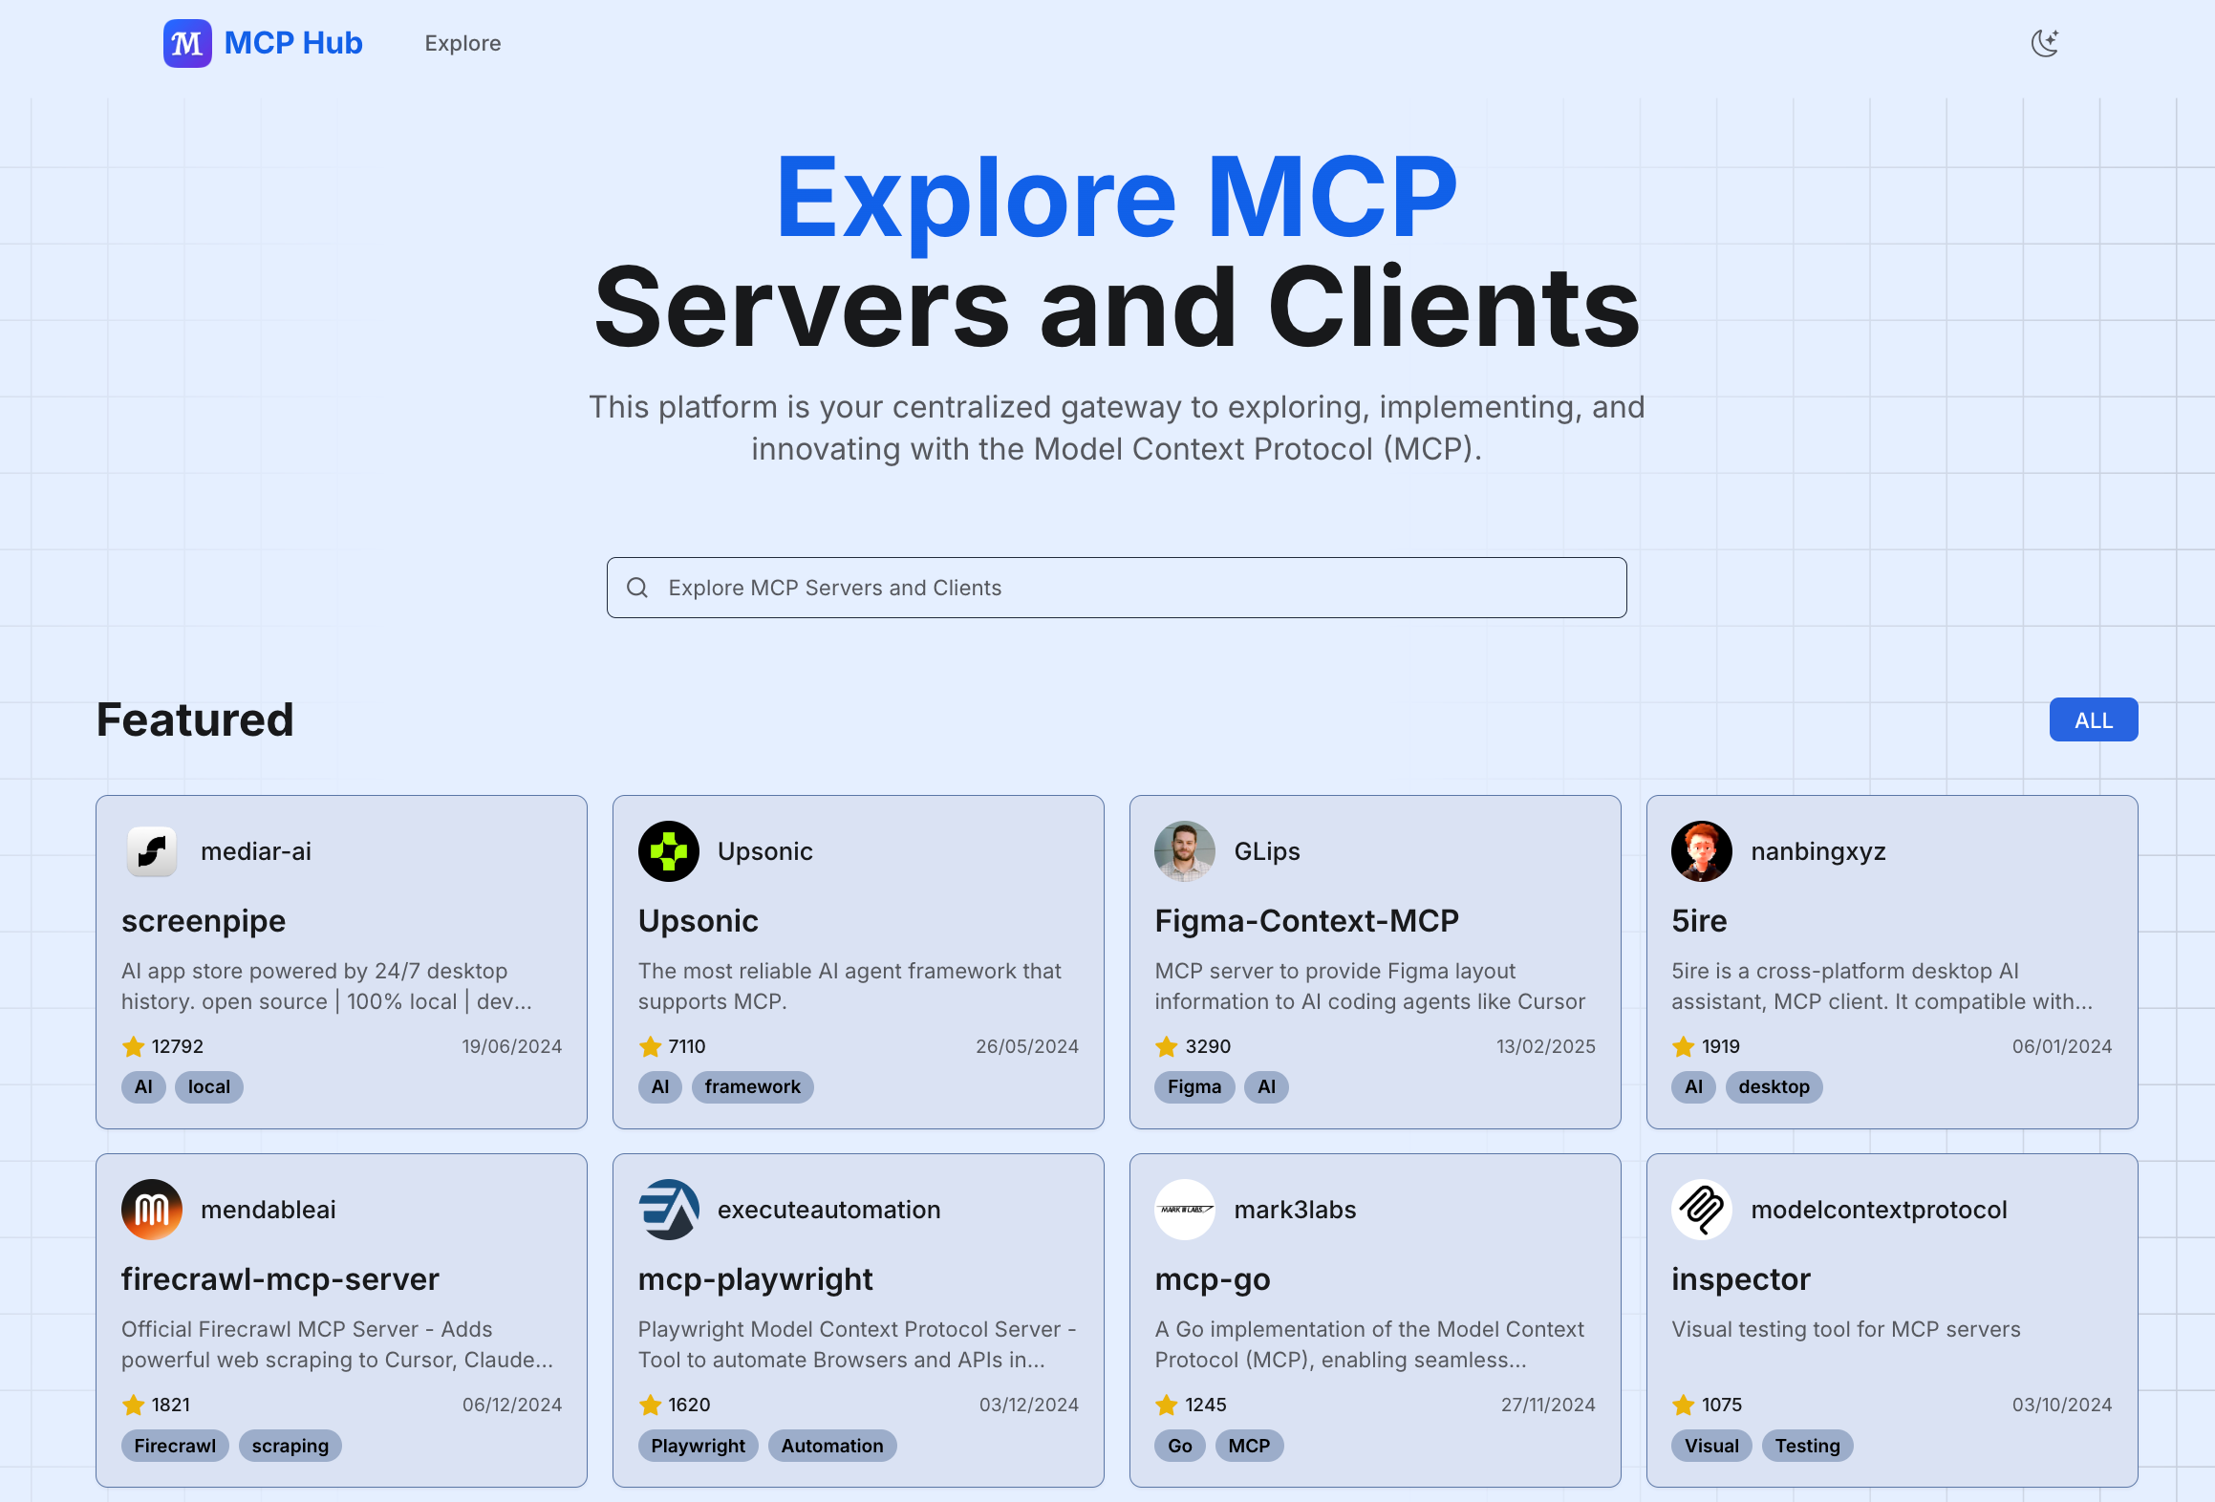Click the mark3labs logo avatar
This screenshot has height=1502, width=2215.
point(1184,1210)
